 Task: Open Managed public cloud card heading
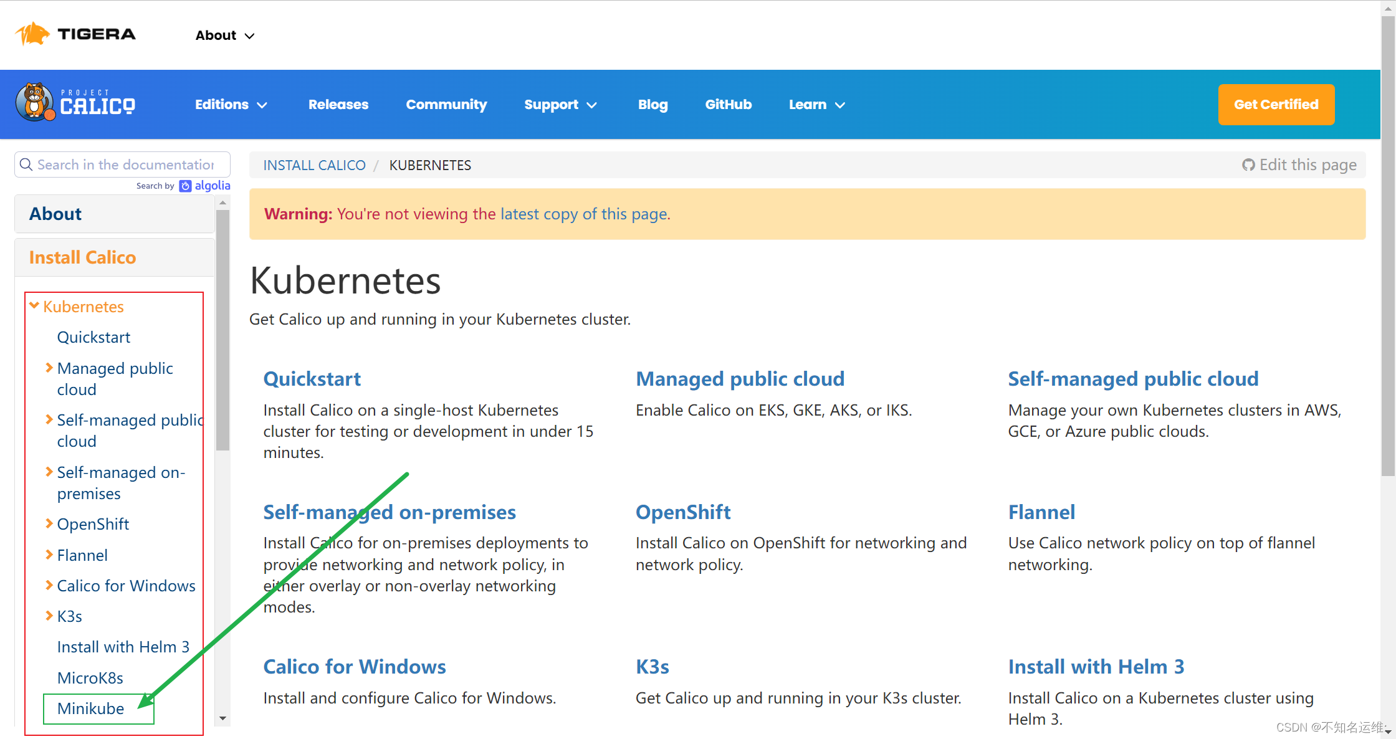(x=740, y=379)
